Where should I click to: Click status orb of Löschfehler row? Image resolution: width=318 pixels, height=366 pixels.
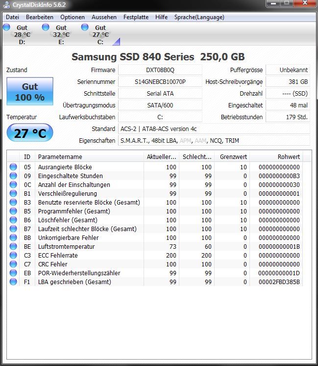click(13, 220)
